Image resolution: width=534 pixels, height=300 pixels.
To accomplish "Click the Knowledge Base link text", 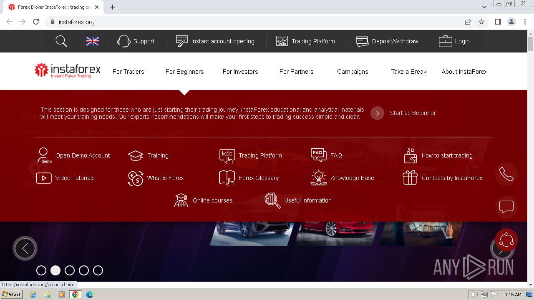I will point(352,178).
